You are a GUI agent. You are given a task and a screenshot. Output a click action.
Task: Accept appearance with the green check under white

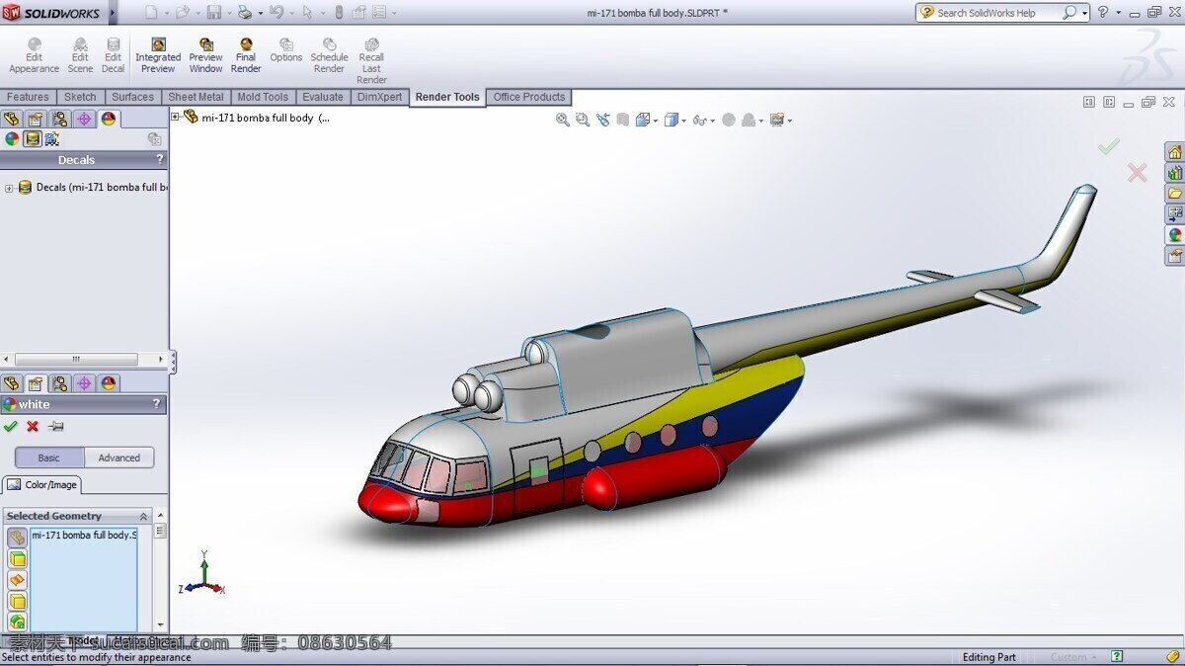click(x=11, y=426)
